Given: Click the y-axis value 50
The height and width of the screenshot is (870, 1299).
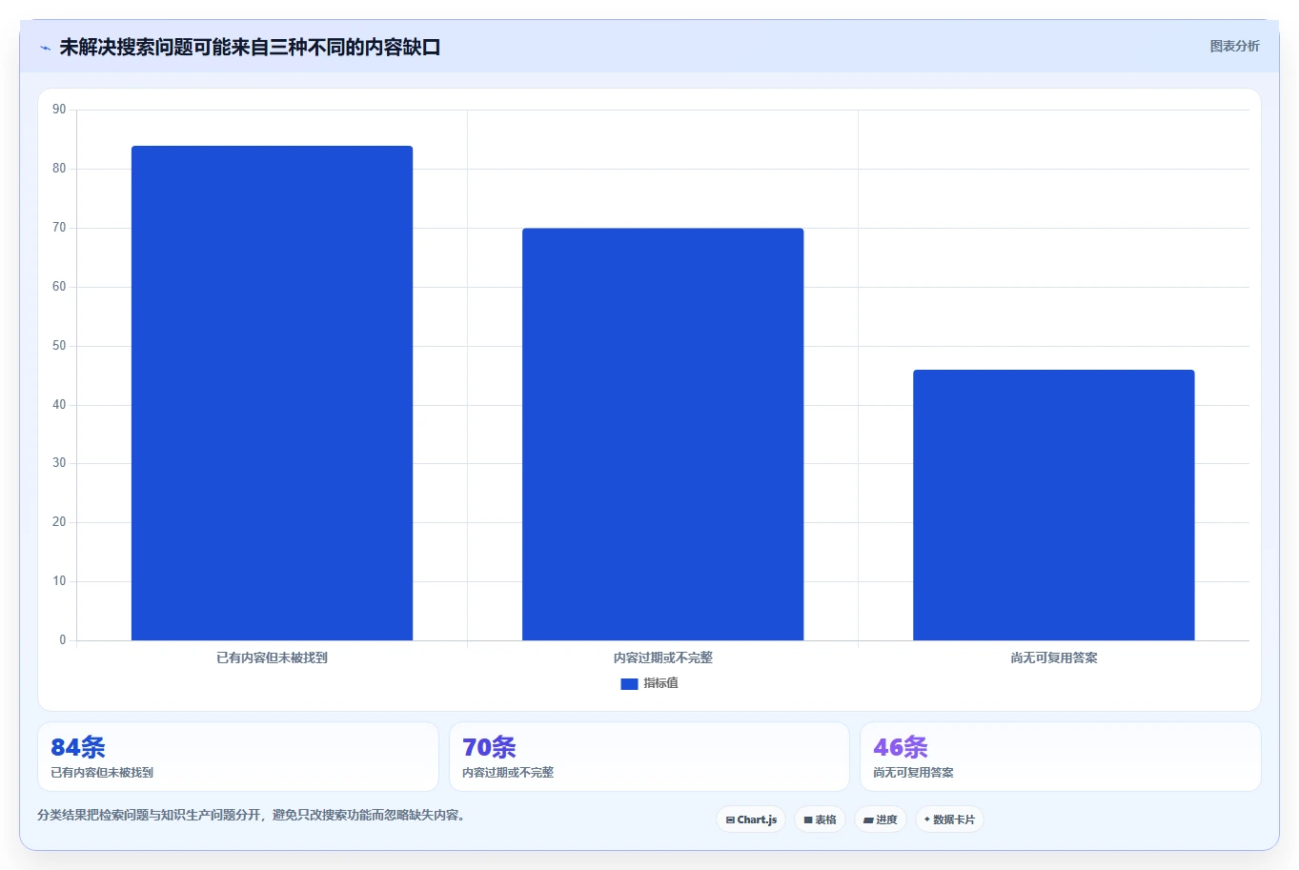Looking at the screenshot, I should (x=59, y=346).
